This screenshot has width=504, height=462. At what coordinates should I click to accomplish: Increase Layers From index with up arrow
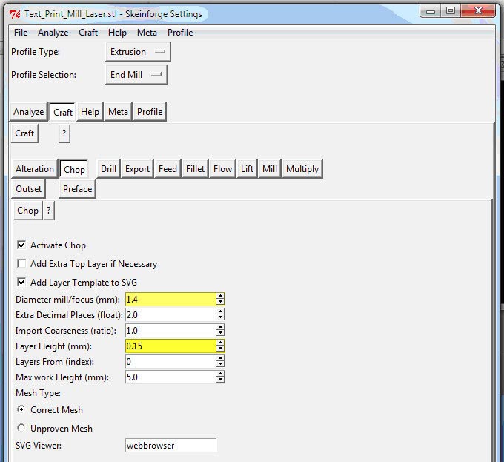220,358
